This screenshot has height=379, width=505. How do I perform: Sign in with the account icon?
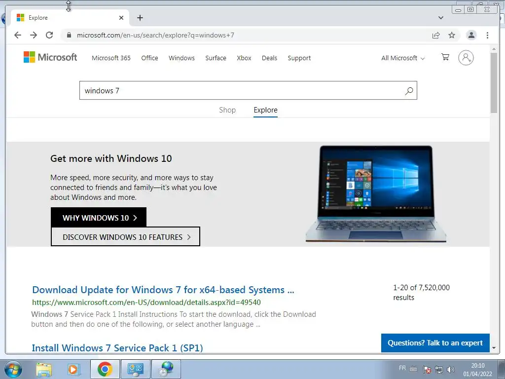(466, 58)
